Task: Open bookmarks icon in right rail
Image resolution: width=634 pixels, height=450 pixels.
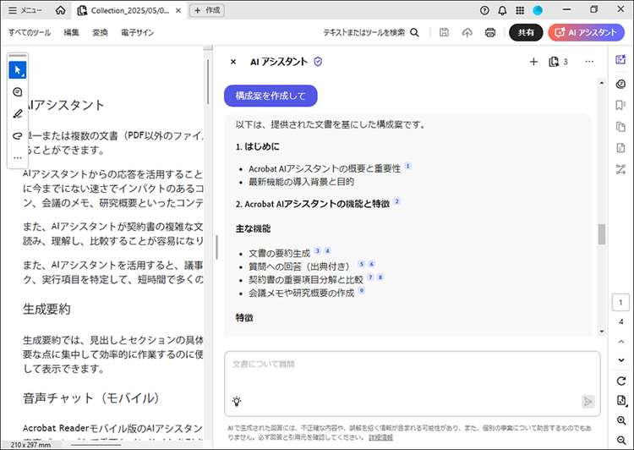Action: [x=620, y=105]
